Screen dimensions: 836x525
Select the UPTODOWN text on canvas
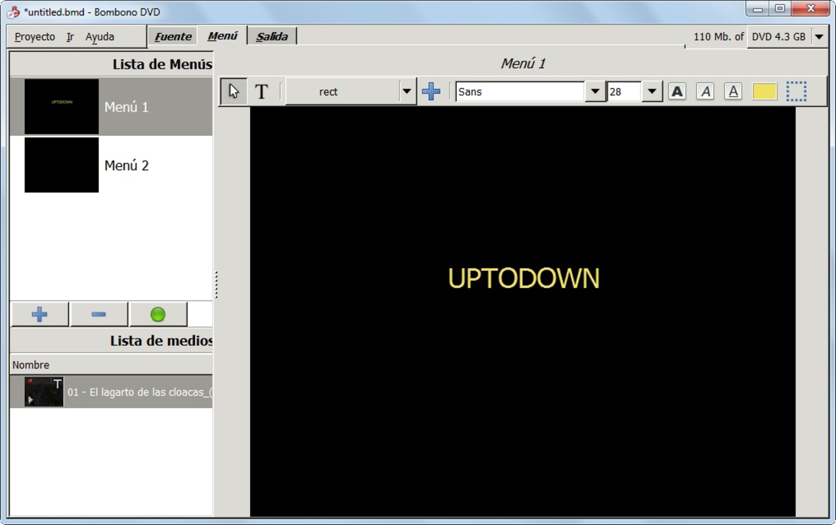(524, 278)
